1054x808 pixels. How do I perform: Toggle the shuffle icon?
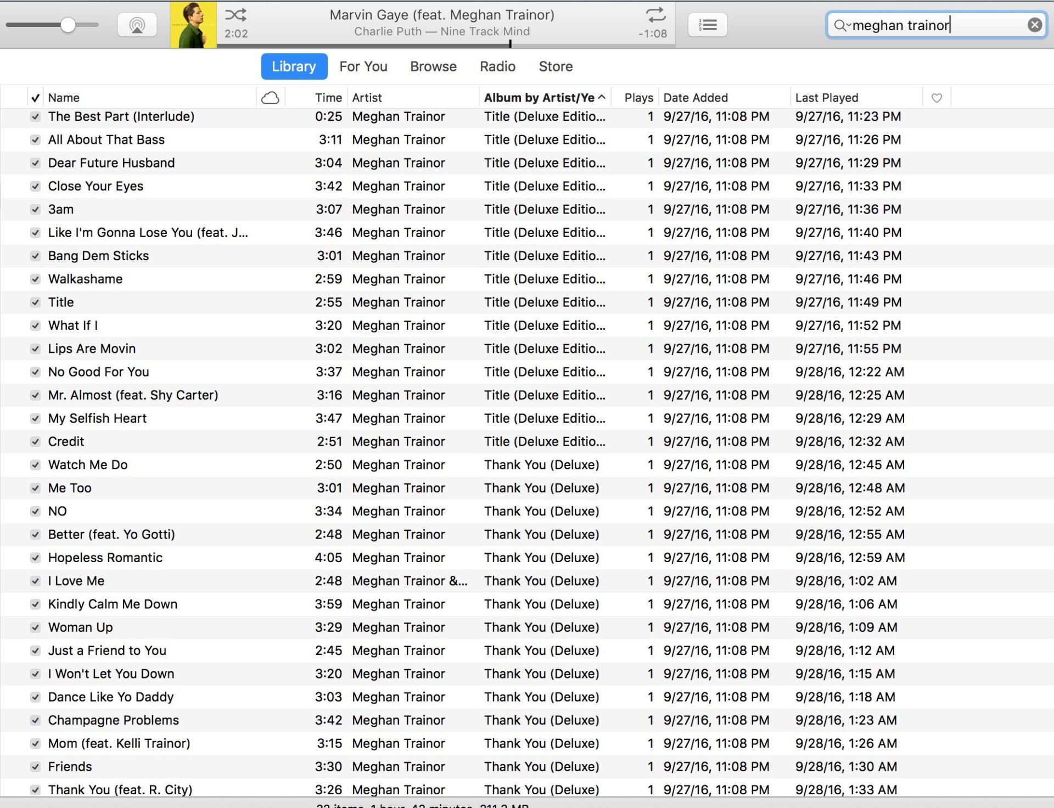tap(236, 15)
